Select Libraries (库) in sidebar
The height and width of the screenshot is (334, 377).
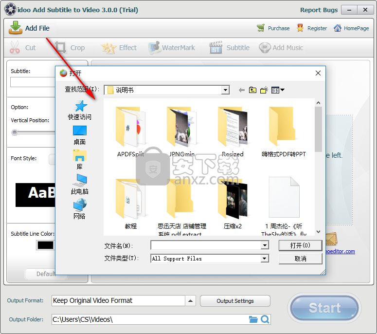coord(80,160)
